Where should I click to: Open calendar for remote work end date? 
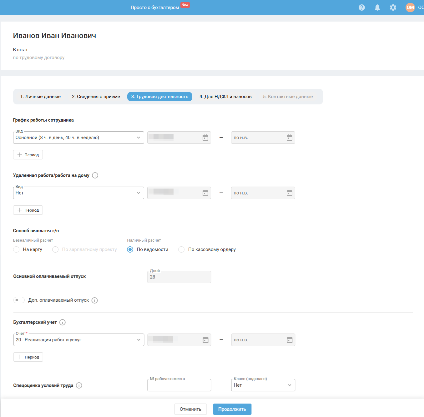tap(290, 193)
